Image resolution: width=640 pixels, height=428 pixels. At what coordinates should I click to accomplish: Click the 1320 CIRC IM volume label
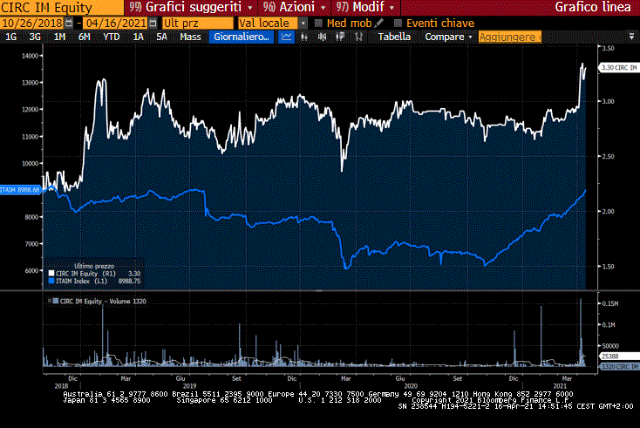619,366
